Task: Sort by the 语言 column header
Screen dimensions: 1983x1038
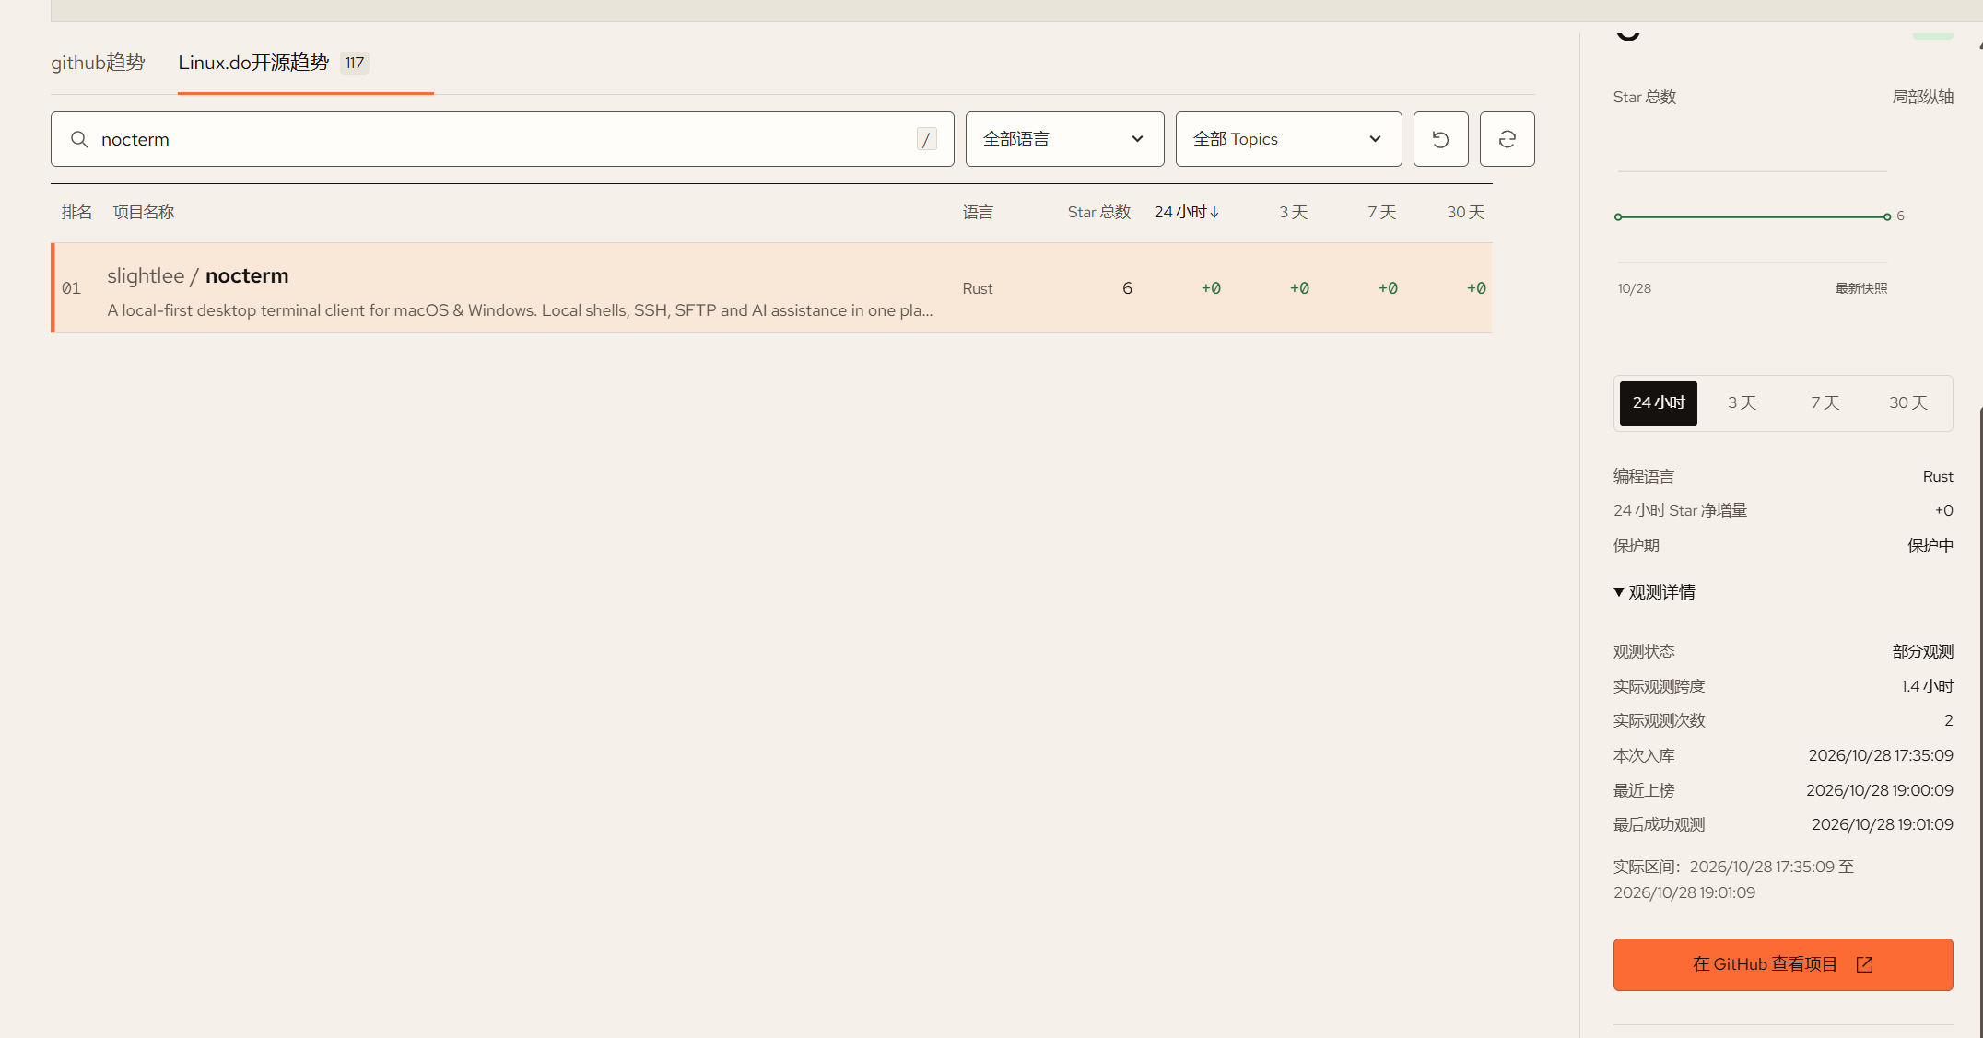Action: (x=978, y=212)
